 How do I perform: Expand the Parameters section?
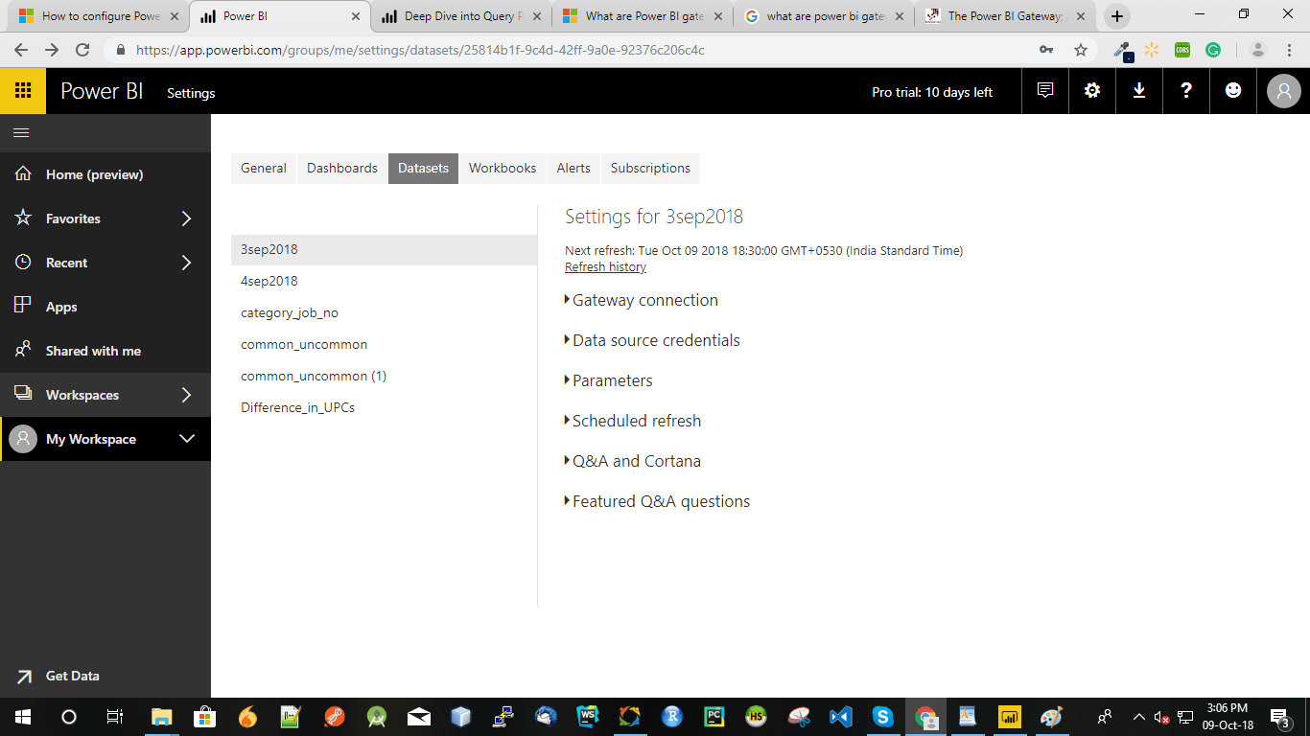pos(608,380)
